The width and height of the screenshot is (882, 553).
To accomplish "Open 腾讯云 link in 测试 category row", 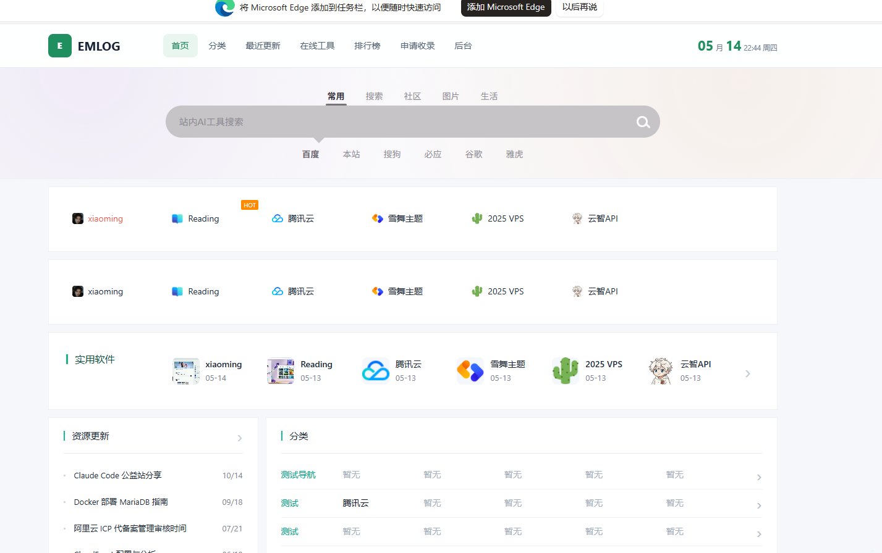I will pos(356,503).
